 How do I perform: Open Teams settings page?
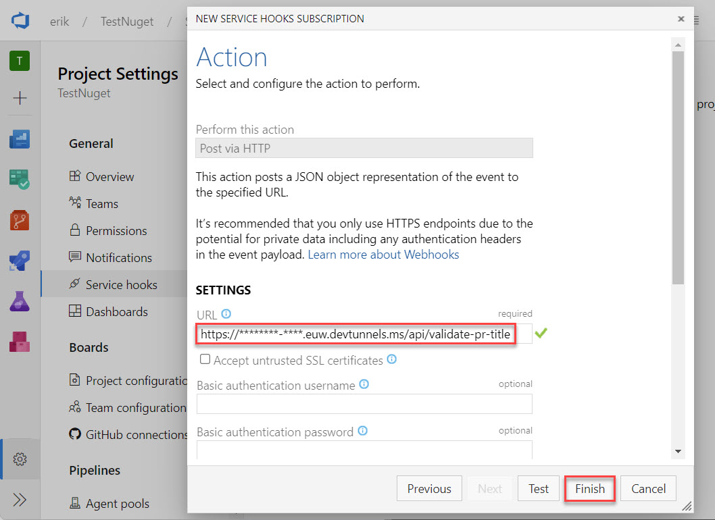click(x=101, y=203)
